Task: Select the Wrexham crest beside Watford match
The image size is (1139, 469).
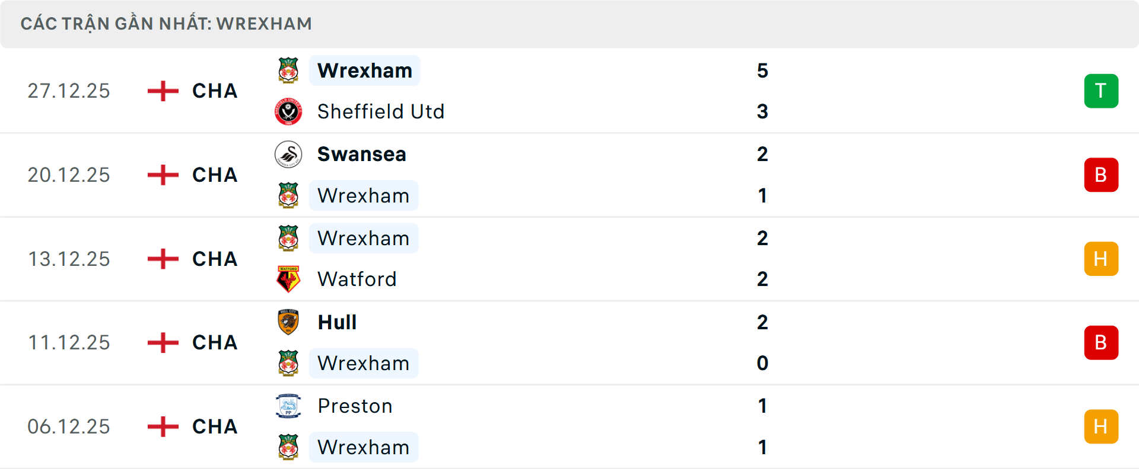Action: click(x=289, y=237)
